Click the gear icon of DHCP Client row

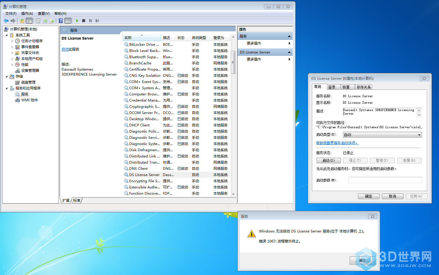(126, 125)
